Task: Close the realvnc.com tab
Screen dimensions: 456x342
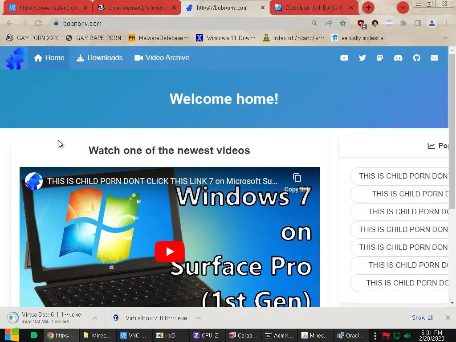Action: coord(85,8)
